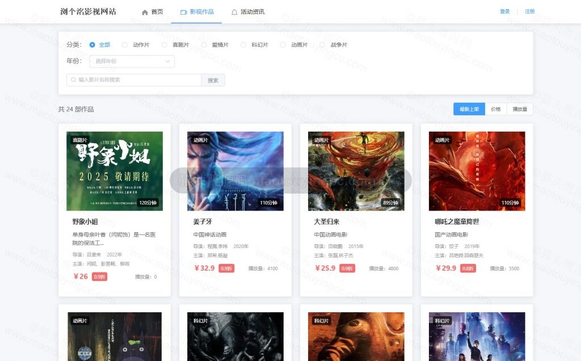Open the 野象小姐 movie poster

click(115, 171)
